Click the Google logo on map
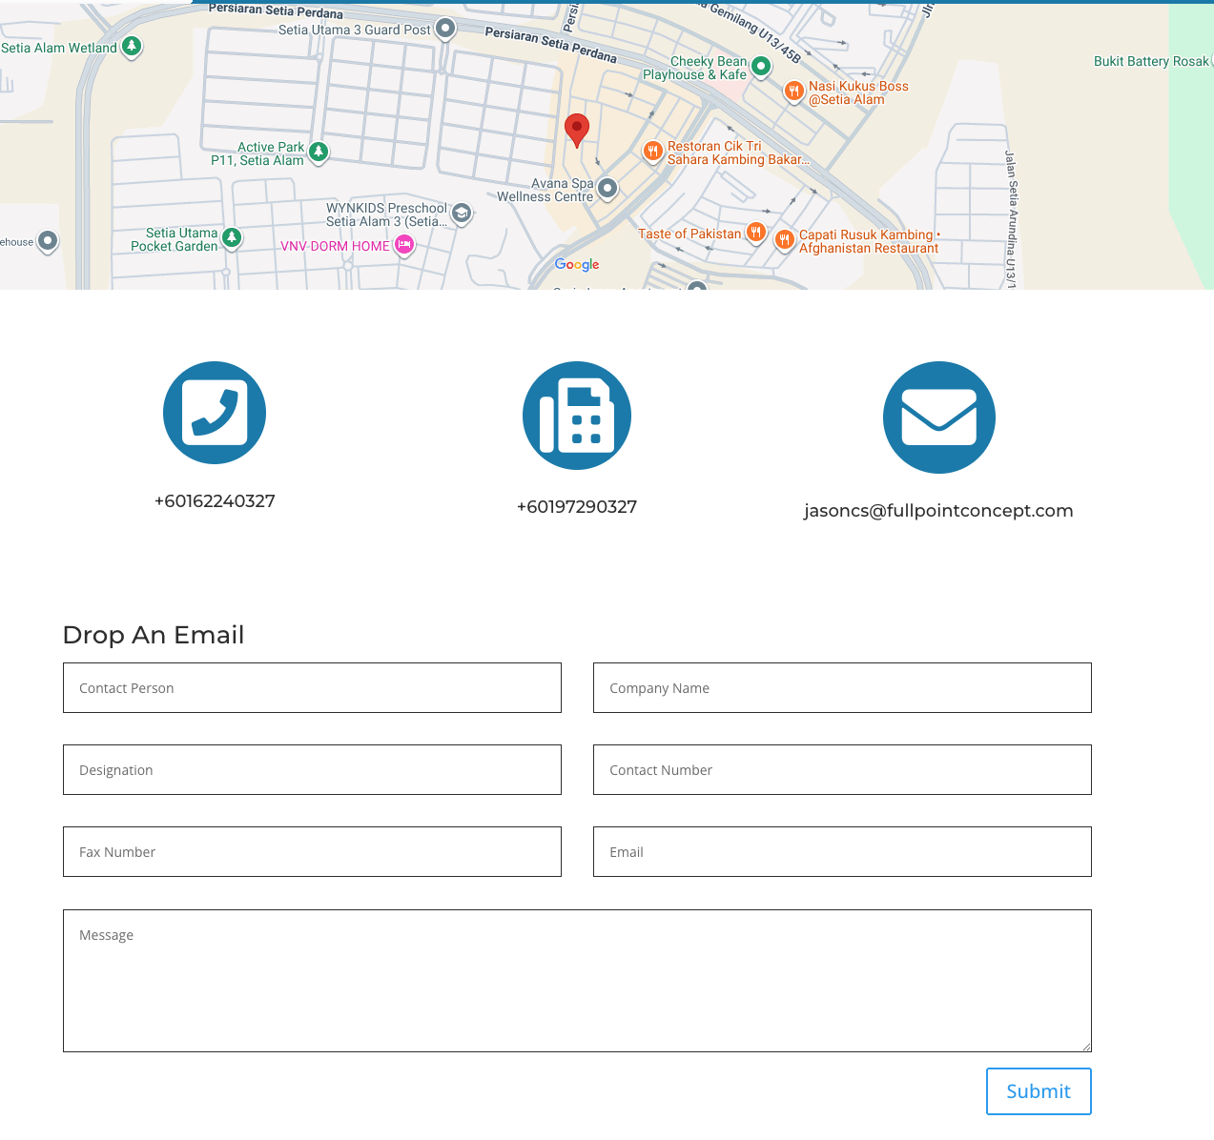 pyautogui.click(x=577, y=264)
